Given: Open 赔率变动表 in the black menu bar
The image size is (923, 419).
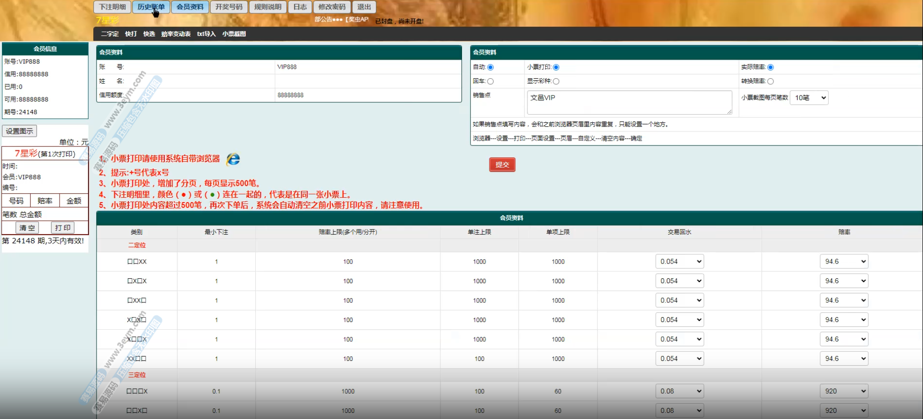Looking at the screenshot, I should (176, 34).
